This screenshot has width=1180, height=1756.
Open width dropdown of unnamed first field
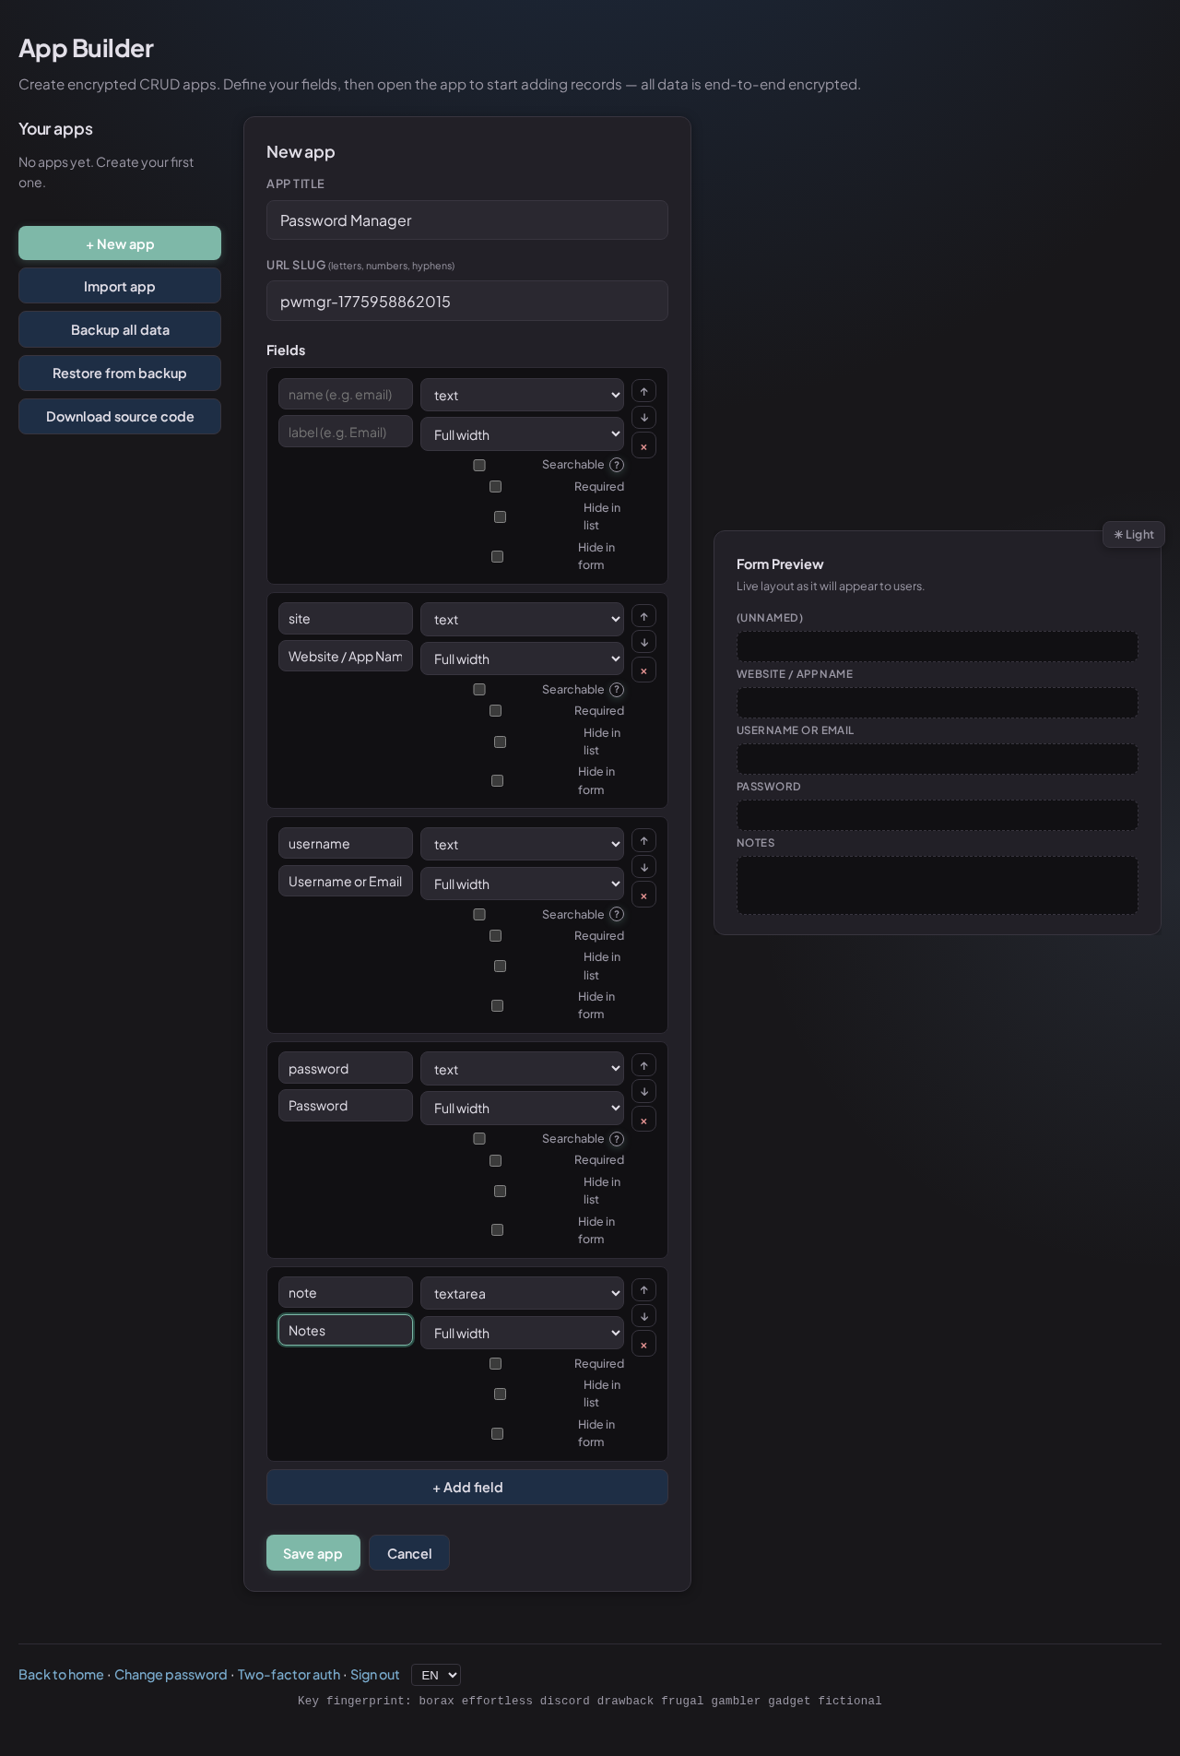(x=522, y=434)
